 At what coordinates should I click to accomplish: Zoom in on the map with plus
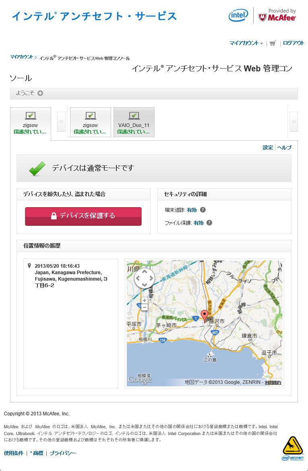point(144,300)
